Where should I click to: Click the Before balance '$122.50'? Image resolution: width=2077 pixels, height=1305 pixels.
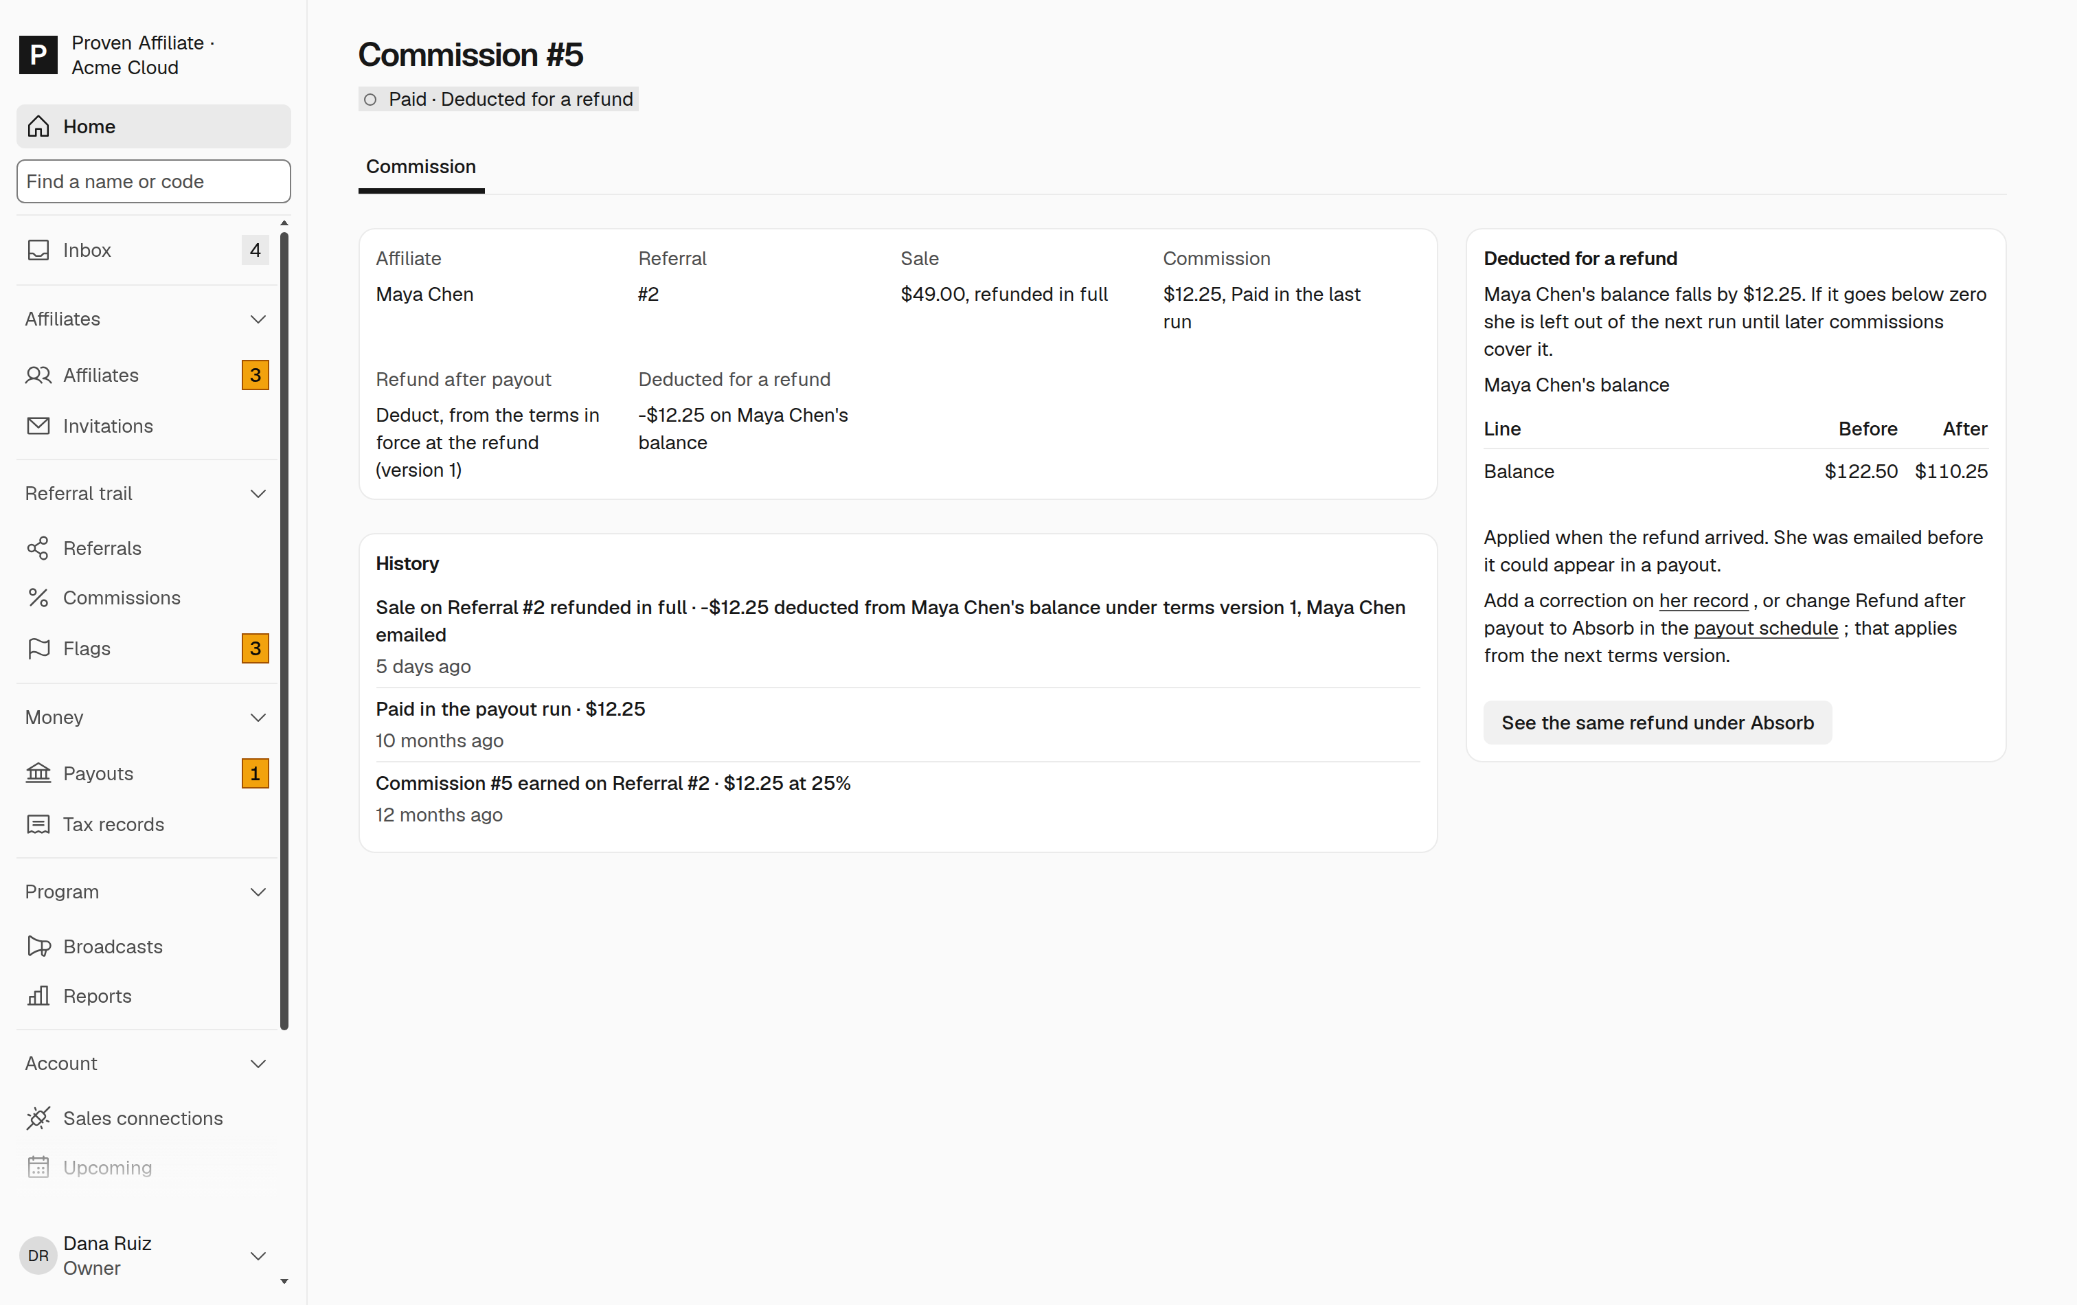pyautogui.click(x=1861, y=472)
